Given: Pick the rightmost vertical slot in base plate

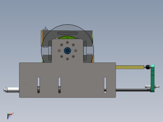Looking at the screenshot, I should [105, 85].
